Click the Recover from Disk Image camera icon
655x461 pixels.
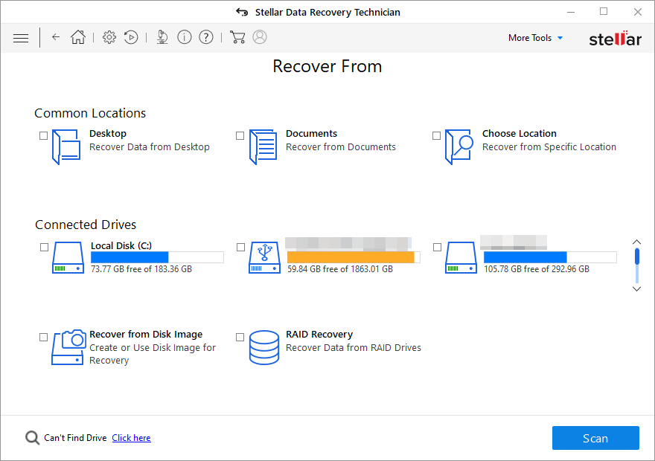tap(68, 347)
